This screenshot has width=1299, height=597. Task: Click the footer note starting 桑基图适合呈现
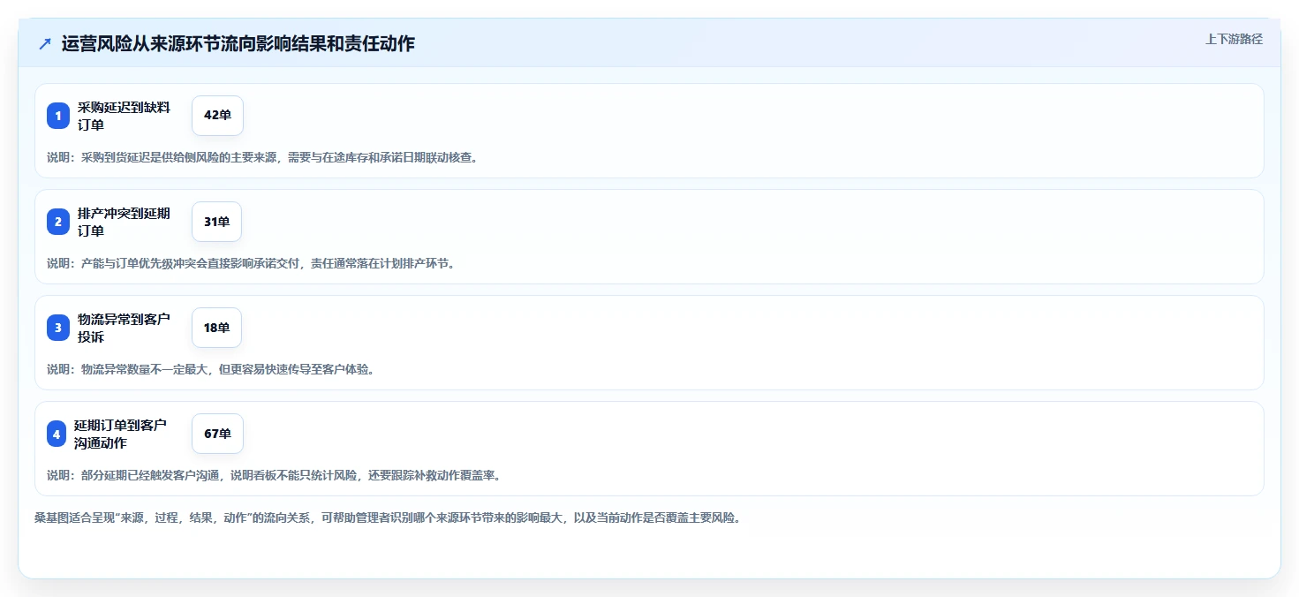click(387, 518)
